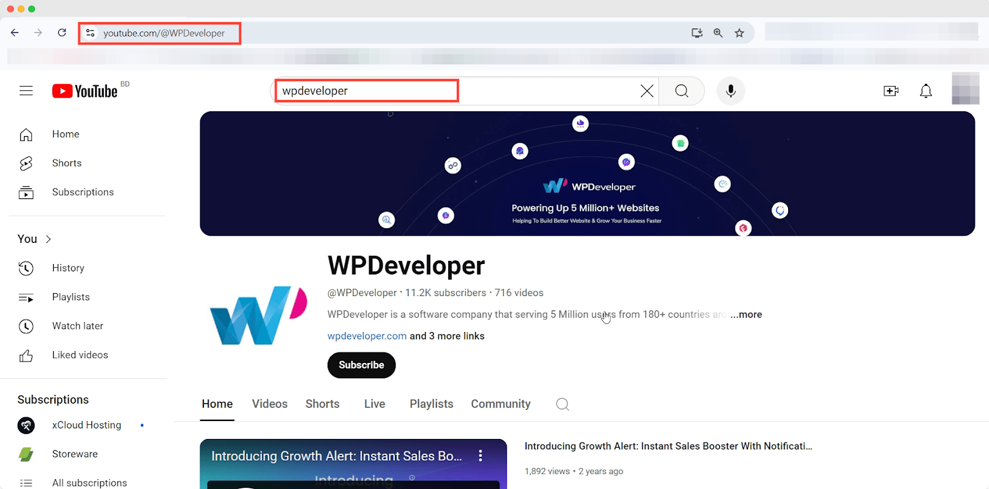Click the xCloud Hosting subscription name

click(87, 425)
